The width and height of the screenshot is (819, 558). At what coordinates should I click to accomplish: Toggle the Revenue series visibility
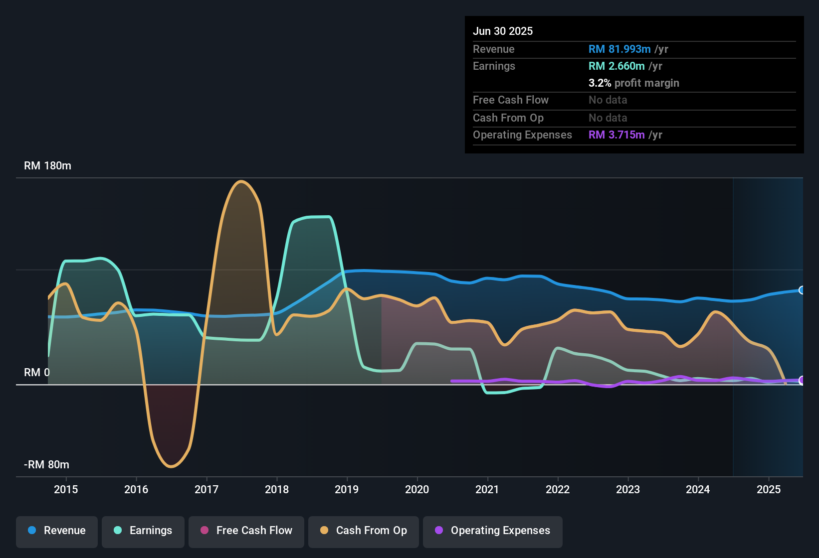pos(56,531)
